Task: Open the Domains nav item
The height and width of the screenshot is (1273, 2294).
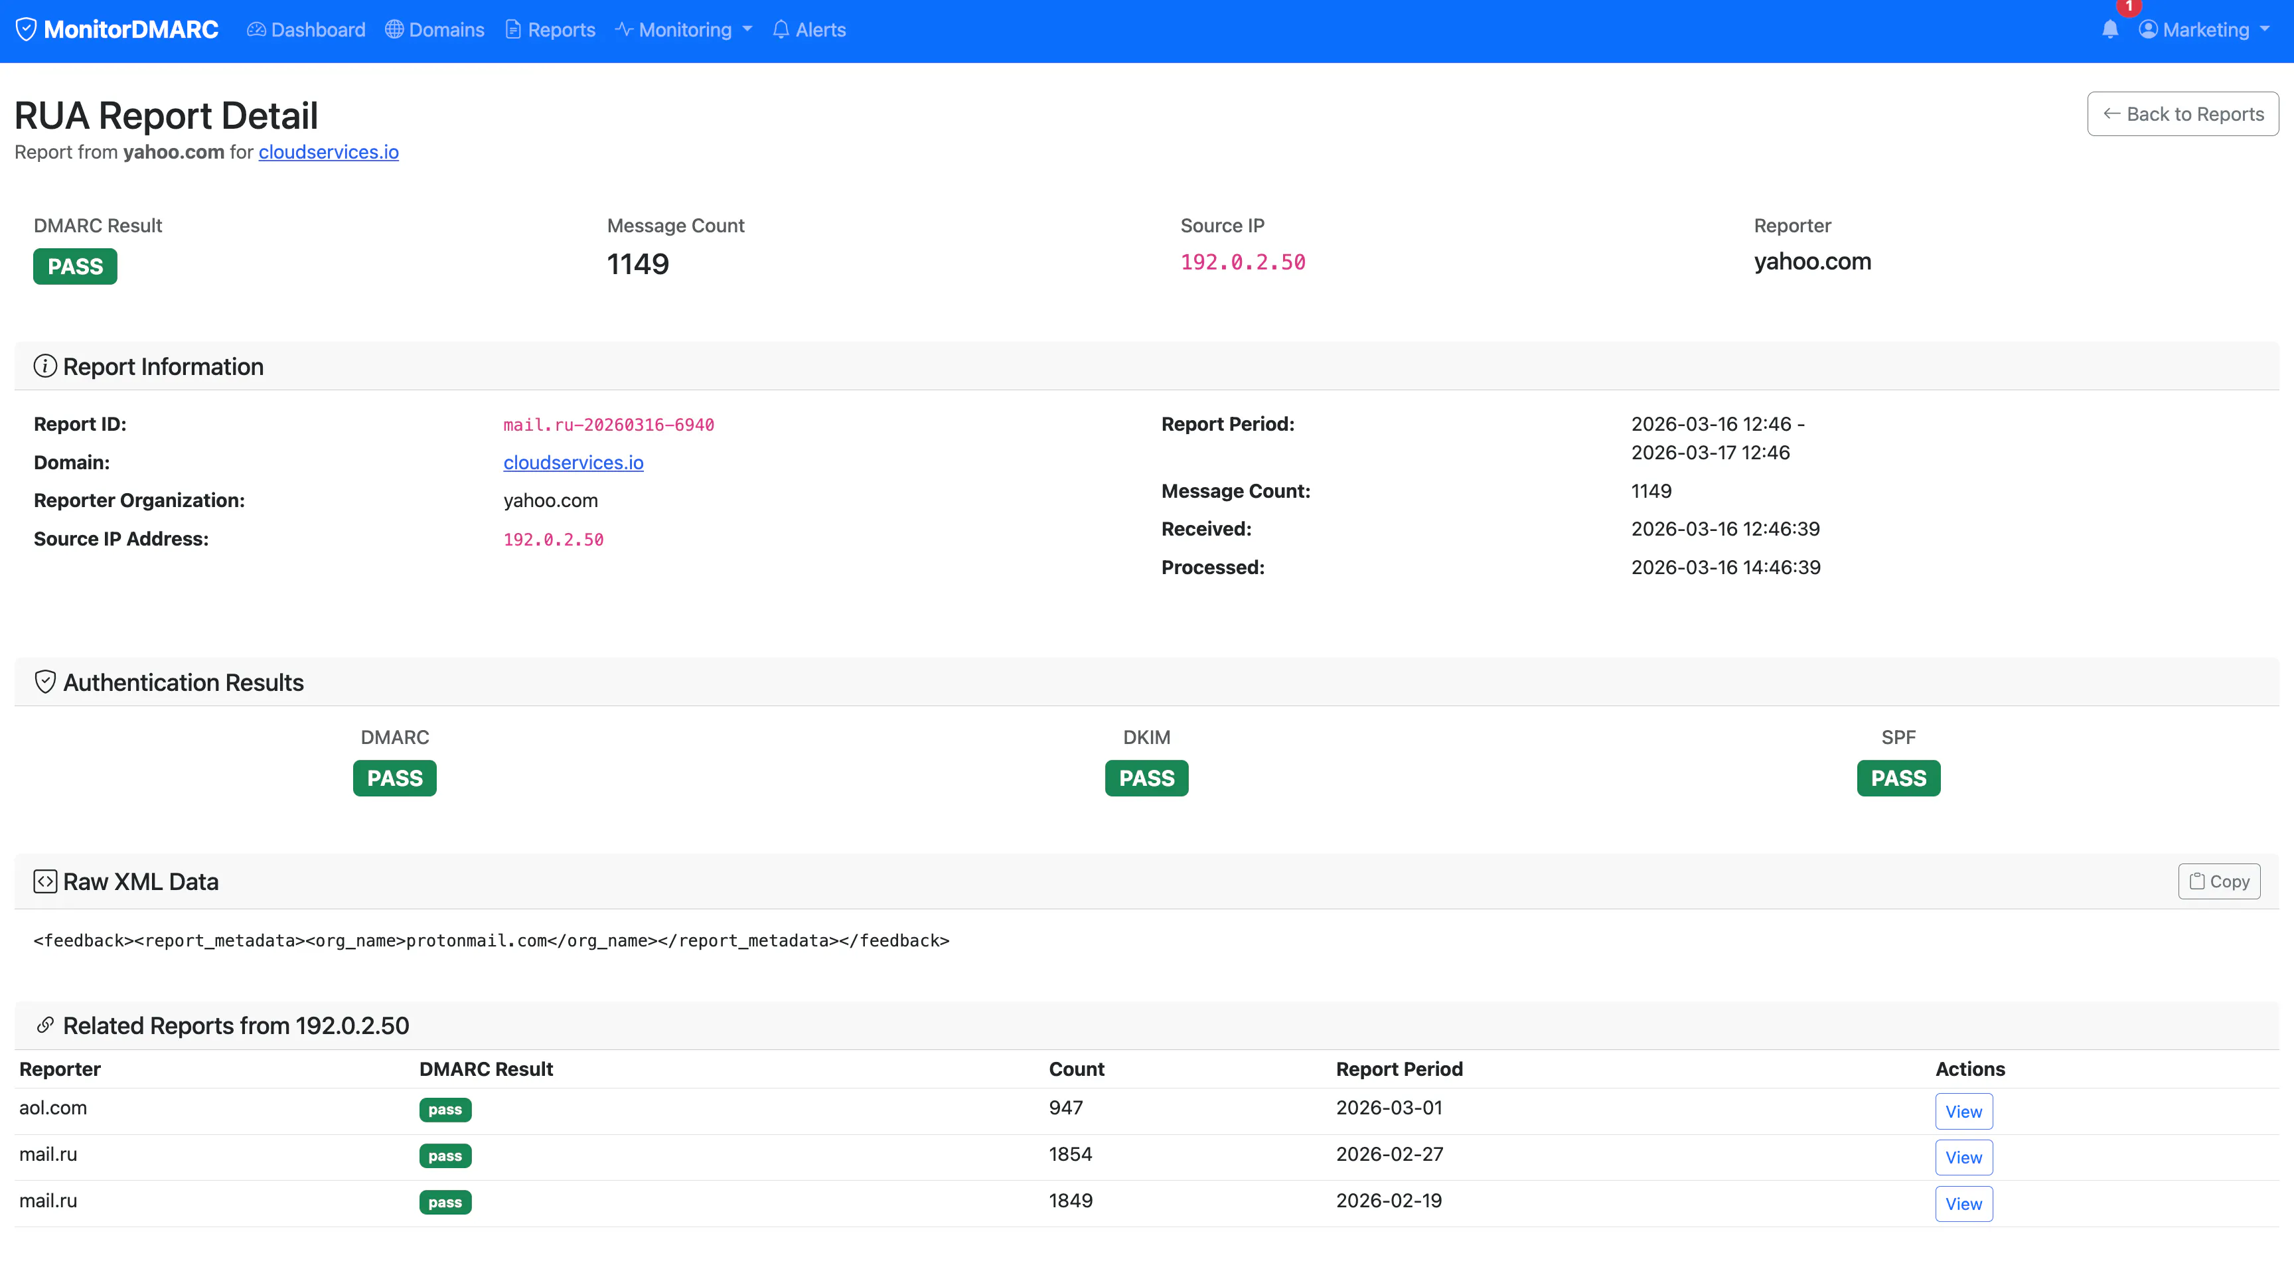Action: click(x=435, y=29)
